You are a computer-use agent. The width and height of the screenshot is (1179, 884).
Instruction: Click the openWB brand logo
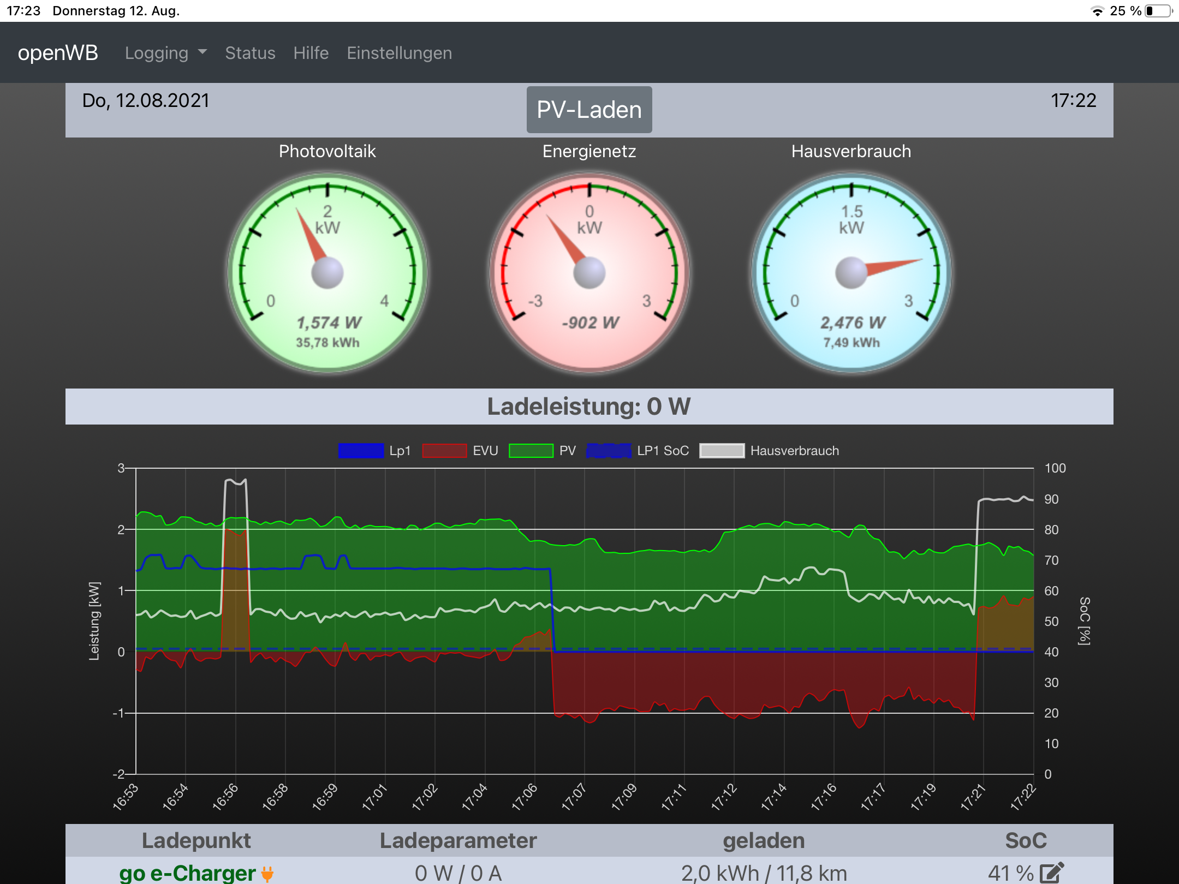click(58, 53)
